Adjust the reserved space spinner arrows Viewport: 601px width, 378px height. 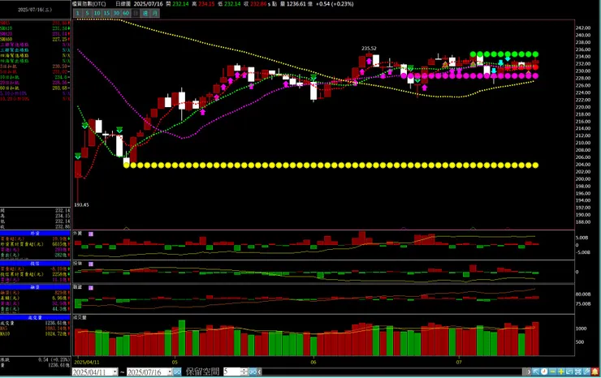[244, 372]
